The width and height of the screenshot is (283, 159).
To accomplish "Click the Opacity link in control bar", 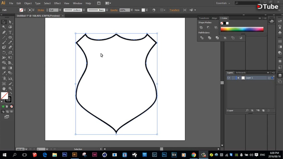I will pos(114,10).
